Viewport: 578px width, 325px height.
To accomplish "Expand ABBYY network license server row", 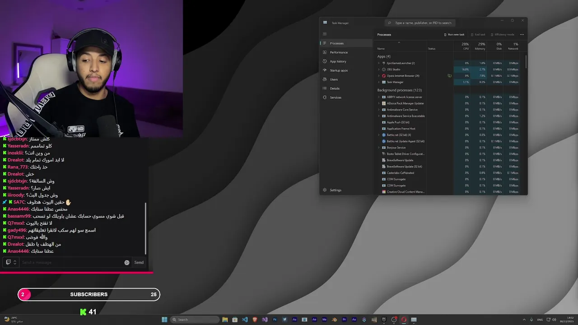I will [x=379, y=97].
